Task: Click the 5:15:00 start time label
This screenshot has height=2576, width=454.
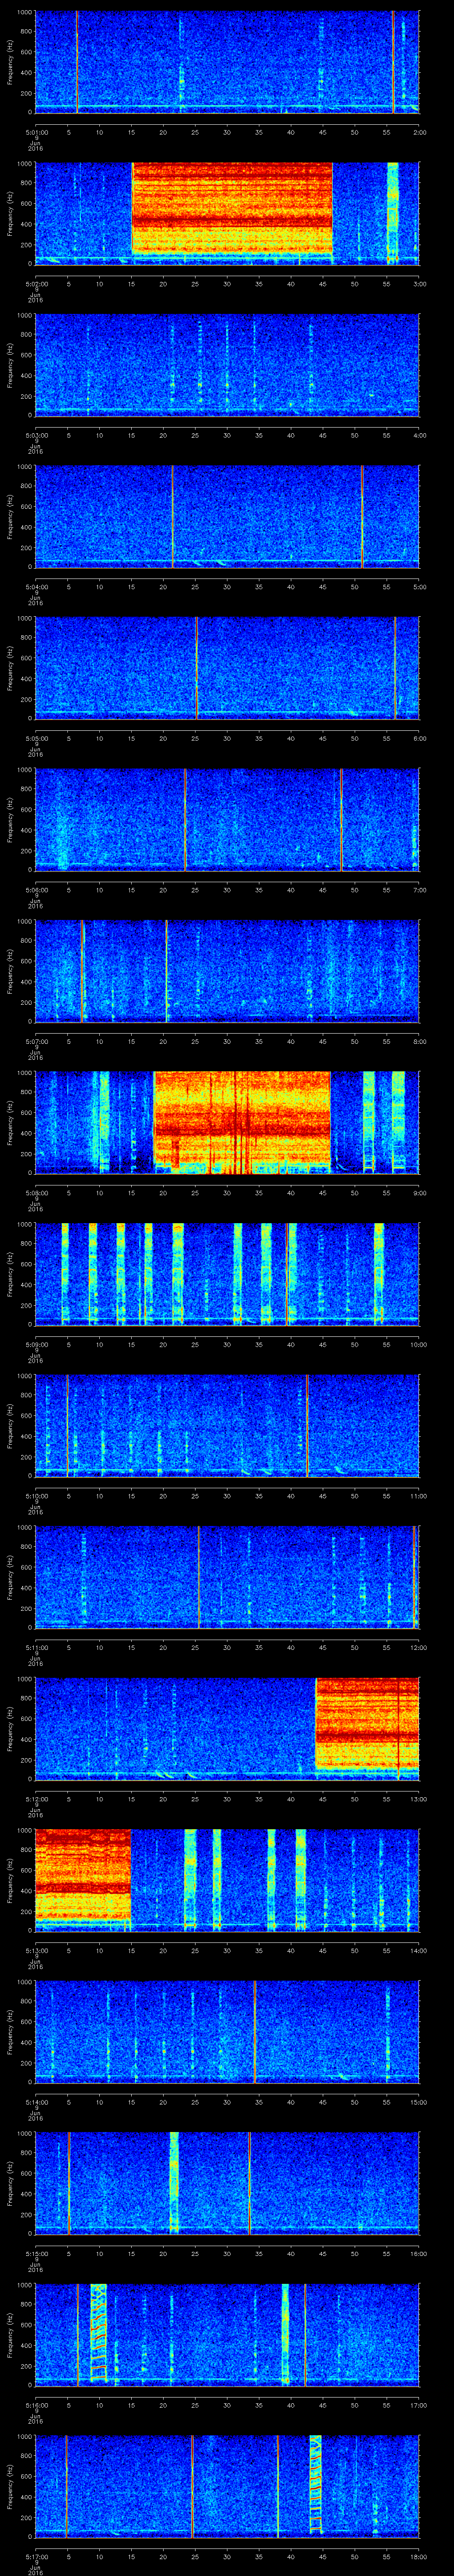Action: tap(36, 2254)
